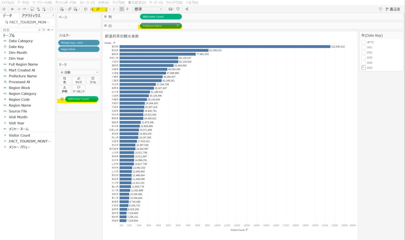Click the share workbook icon
405x240 pixels.
[187, 9]
